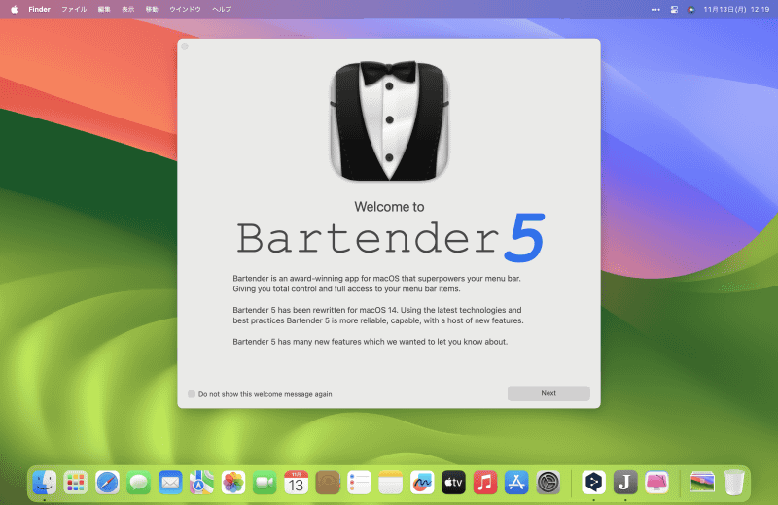
Task: Launch Music from the Dock
Action: point(485,483)
